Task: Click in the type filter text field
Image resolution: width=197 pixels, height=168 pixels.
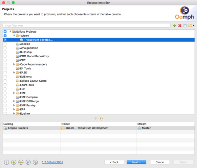Action: [87, 26]
